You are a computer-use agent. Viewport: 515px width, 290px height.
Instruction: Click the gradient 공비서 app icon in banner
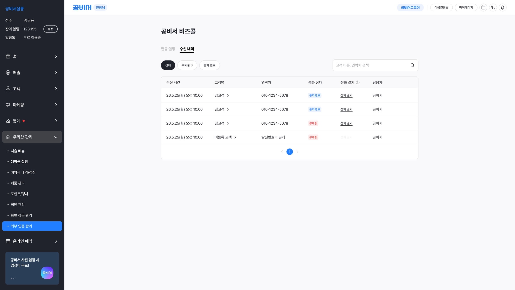[x=47, y=273]
